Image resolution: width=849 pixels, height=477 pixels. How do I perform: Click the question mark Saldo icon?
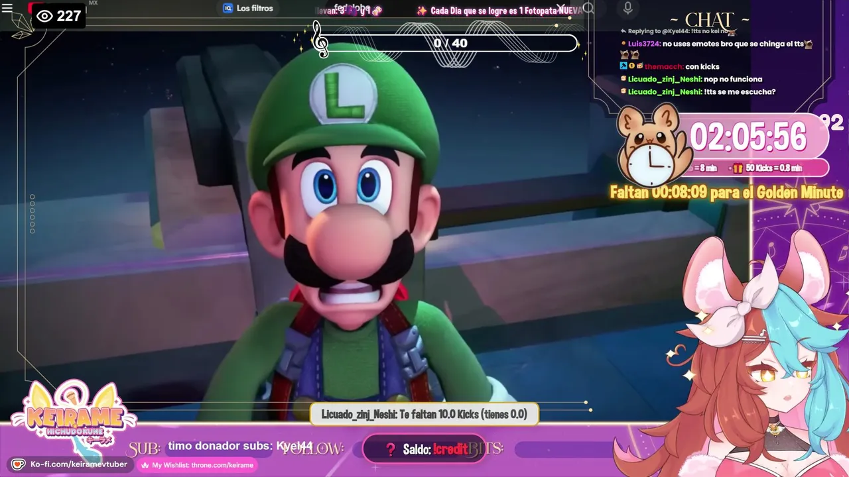(x=390, y=449)
